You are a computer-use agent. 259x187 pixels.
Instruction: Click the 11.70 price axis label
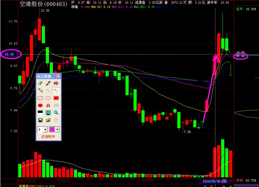pos(13,21)
